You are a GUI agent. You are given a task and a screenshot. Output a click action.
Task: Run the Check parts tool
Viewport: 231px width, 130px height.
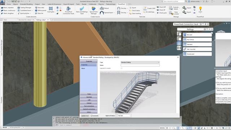click(x=162, y=13)
